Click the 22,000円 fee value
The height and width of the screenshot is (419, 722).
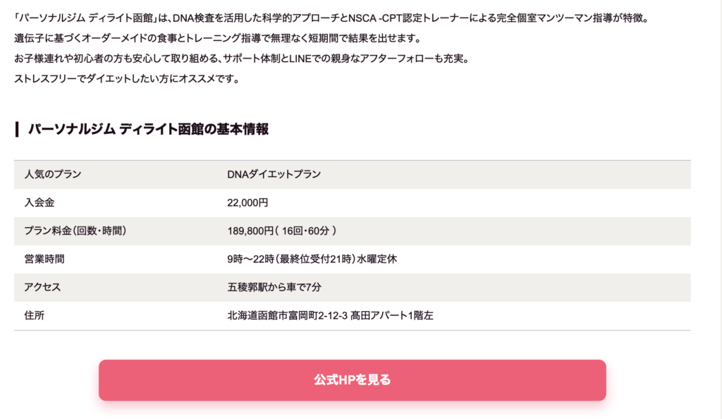(247, 202)
